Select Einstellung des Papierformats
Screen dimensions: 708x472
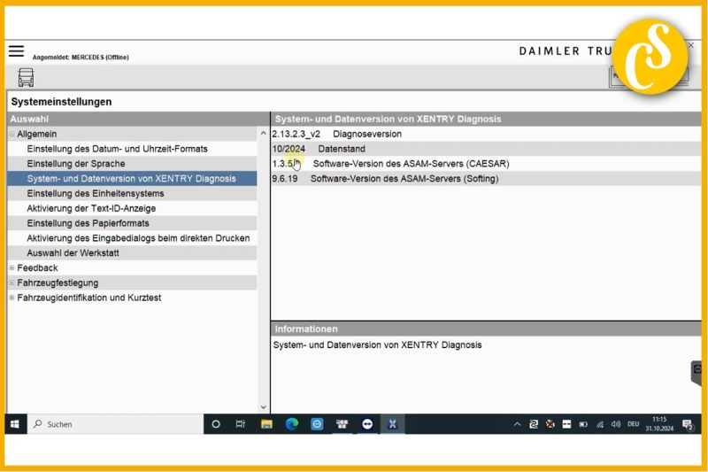tap(88, 223)
